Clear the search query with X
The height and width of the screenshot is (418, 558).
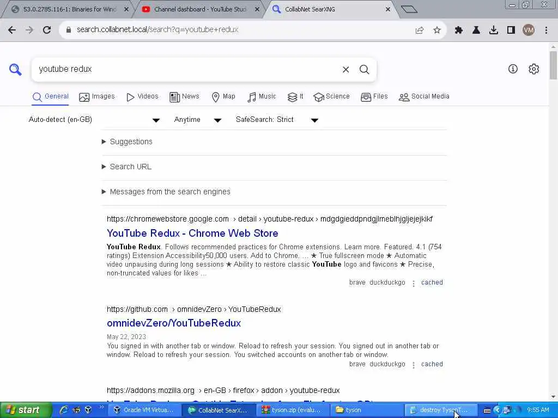[345, 70]
